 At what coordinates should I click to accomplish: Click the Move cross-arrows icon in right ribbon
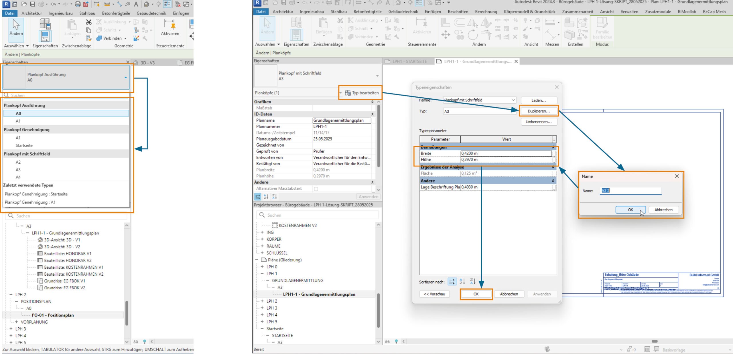pyautogui.click(x=446, y=35)
